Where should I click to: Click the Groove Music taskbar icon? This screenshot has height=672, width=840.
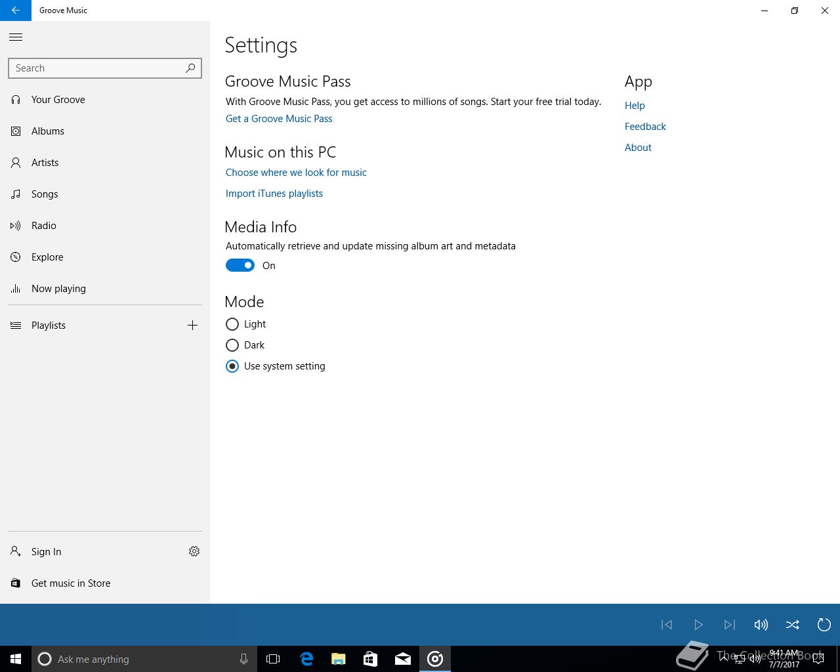pyautogui.click(x=435, y=659)
